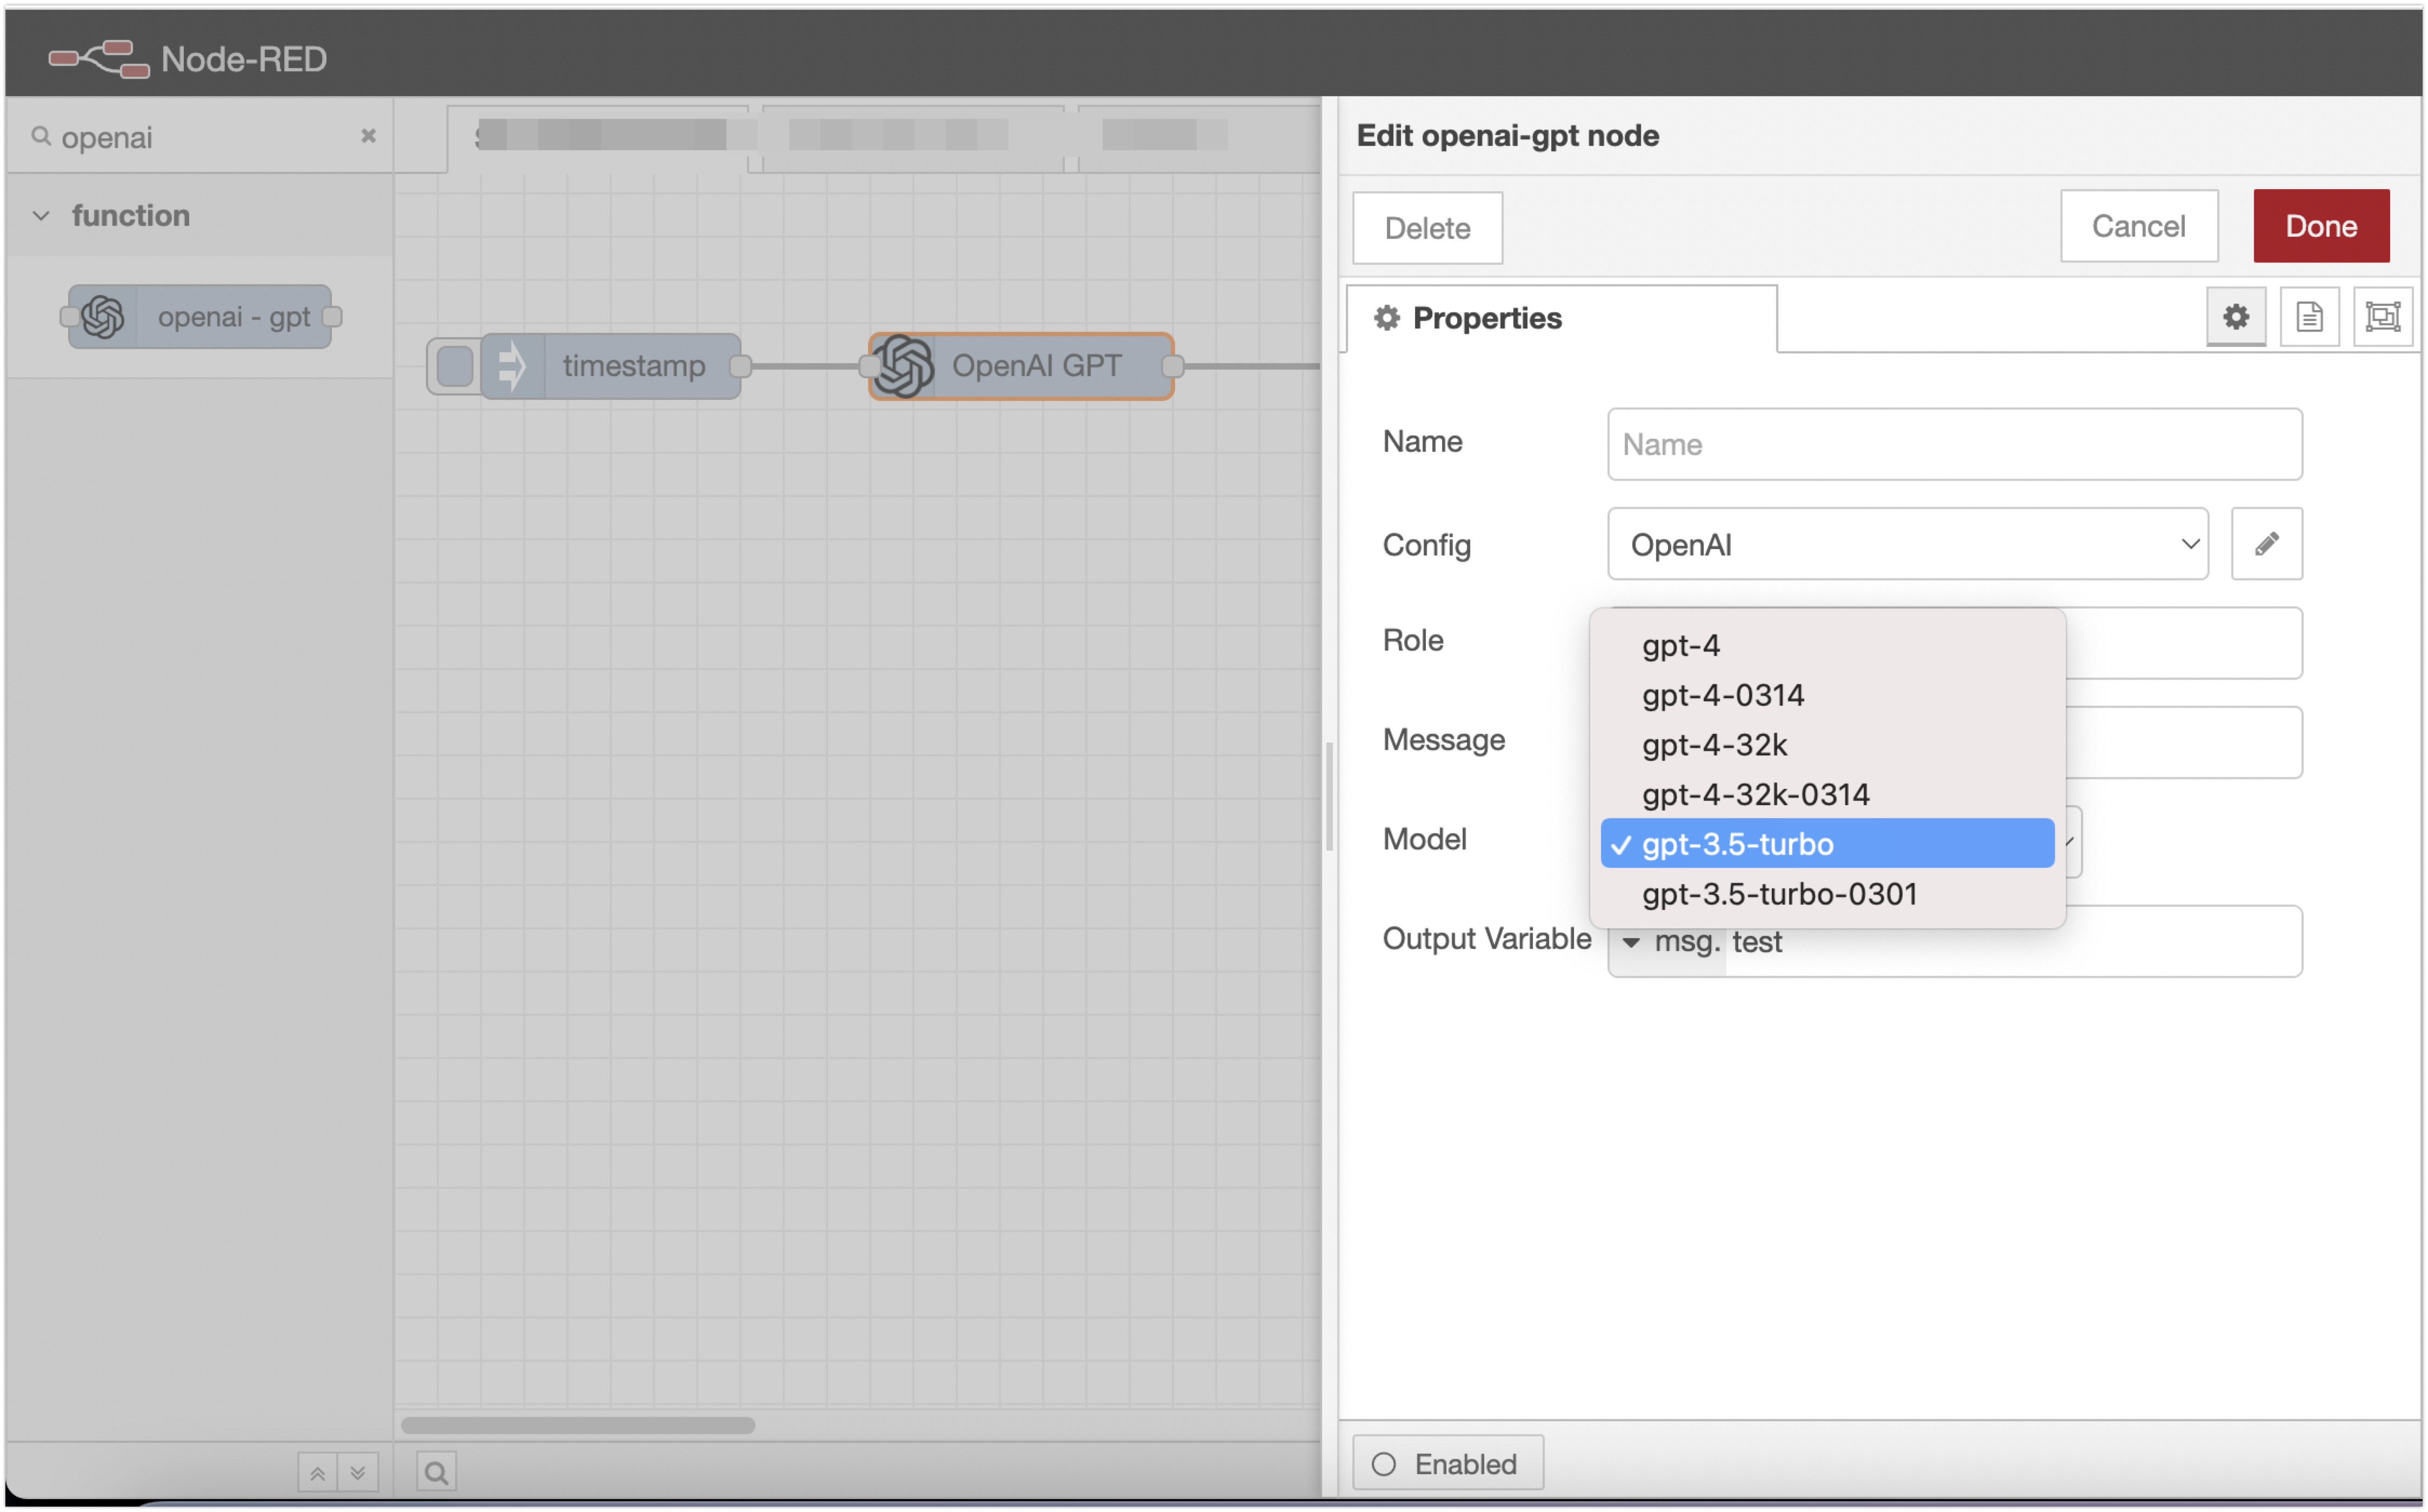Viewport: 2428px width, 1512px height.
Task: Toggle the Enabled node state button
Action: pyautogui.click(x=1447, y=1464)
